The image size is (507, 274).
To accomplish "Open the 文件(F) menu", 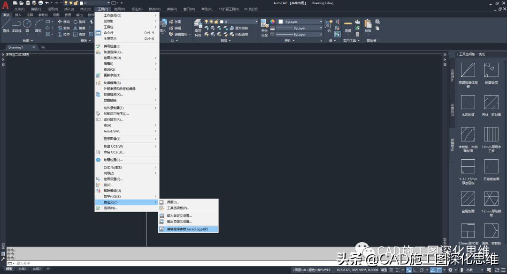I will [19, 9].
